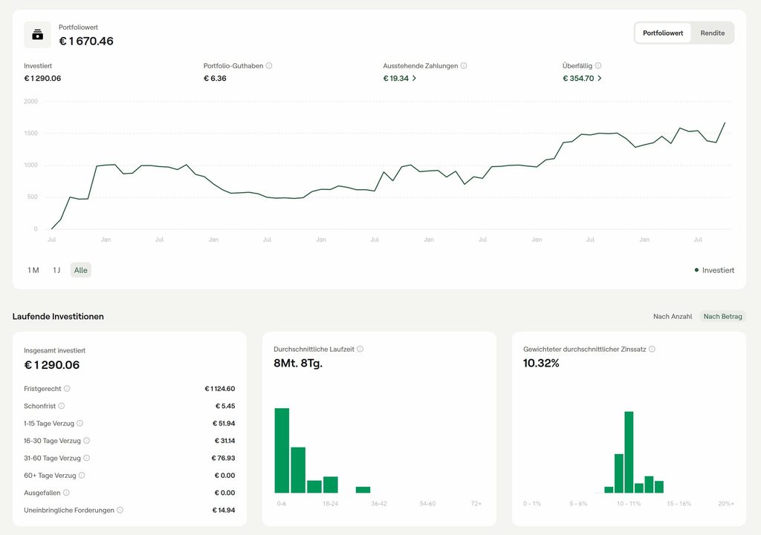Click the 16-30 Tage Verzug value € 31.14
Viewport: 761px width, 535px height.
pyautogui.click(x=224, y=441)
